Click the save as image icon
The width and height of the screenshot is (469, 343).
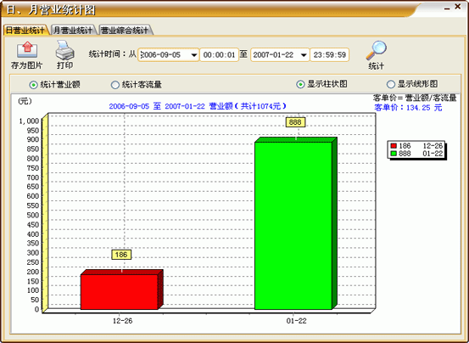(27, 50)
